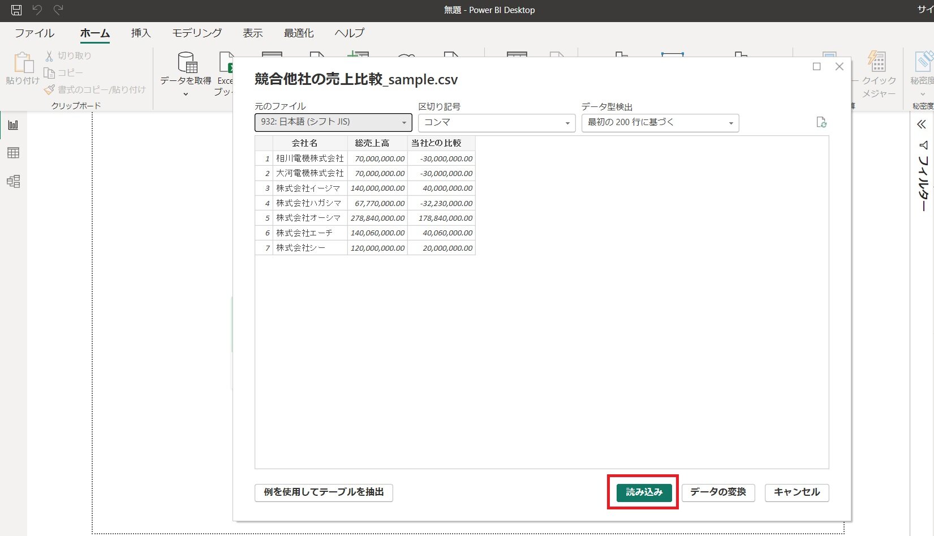
Task: Click value 67,770,000.00
Action: click(377, 203)
